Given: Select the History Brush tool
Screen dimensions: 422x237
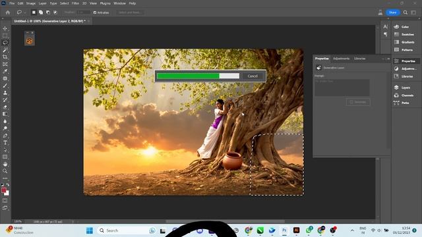Looking at the screenshot, I should click(x=5, y=99).
